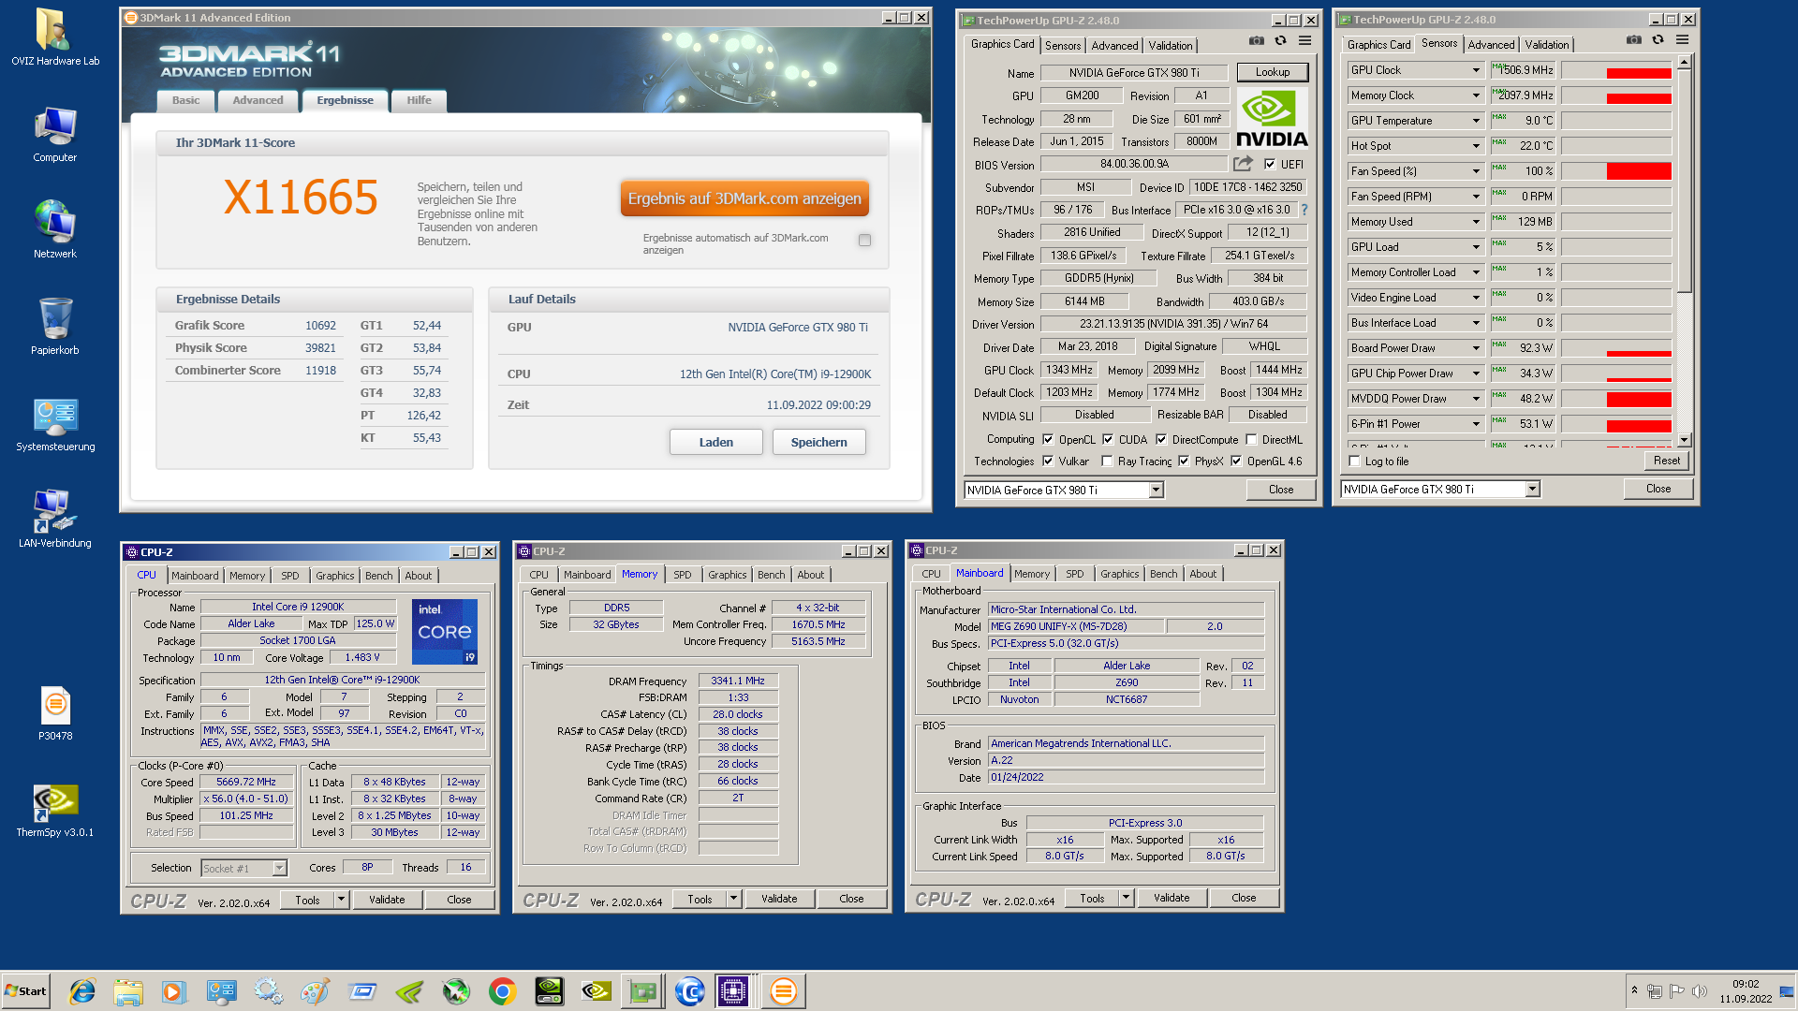Open hamburger menu in GPU-Z Graphics Card window
Viewport: 1798px width, 1011px height.
(1304, 41)
